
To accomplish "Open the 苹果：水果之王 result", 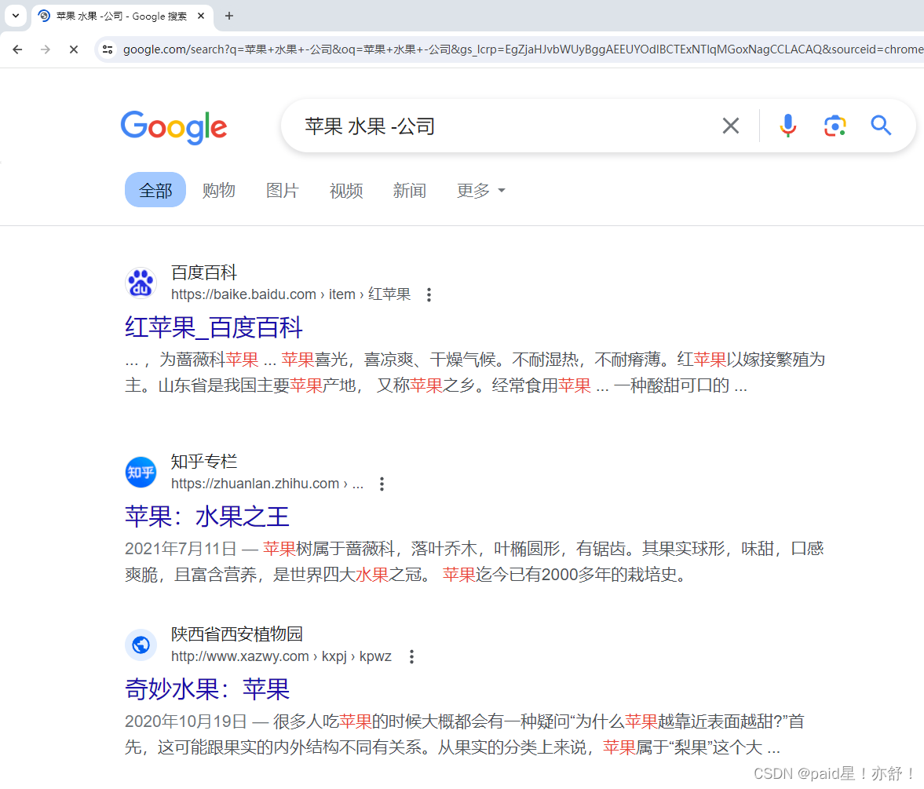I will point(206,517).
